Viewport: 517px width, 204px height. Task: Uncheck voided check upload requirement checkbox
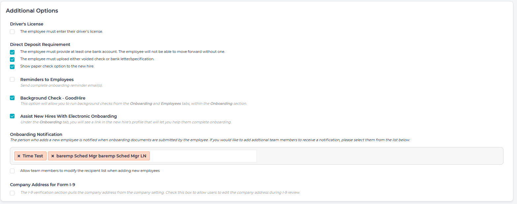point(12,60)
